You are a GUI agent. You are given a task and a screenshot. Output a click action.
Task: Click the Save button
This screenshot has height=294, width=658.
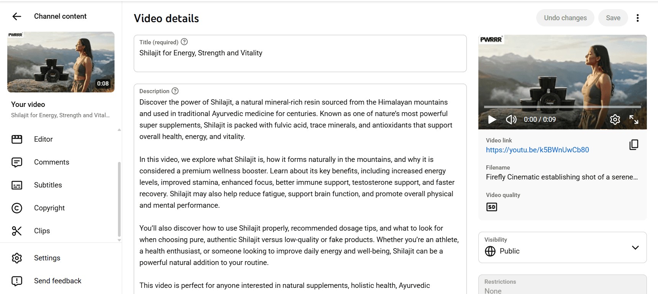pyautogui.click(x=613, y=18)
